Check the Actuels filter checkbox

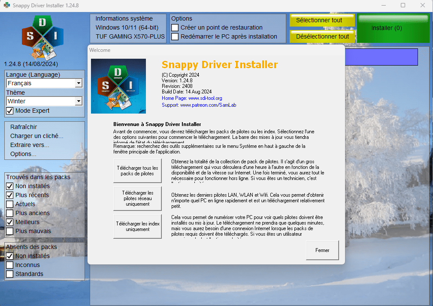(10, 204)
